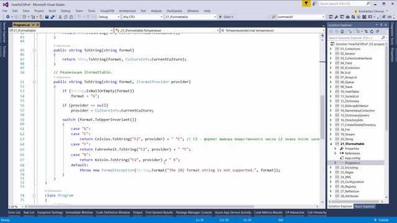
Task: Click the Open File folder icon
Action: pos(41,17)
